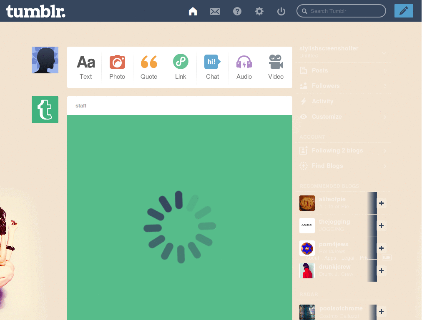Open the inbox envelope icon
The image size is (427, 320).
(215, 11)
